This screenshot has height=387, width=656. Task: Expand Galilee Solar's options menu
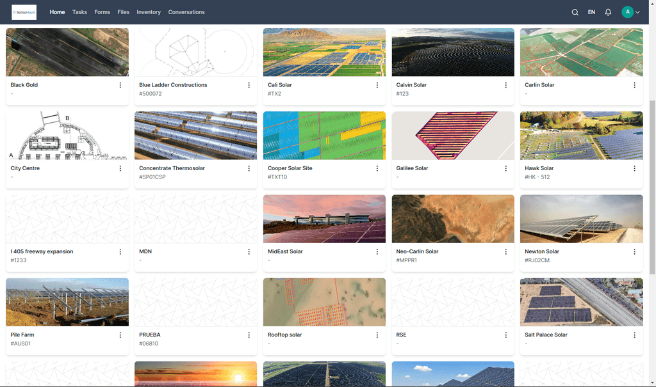click(505, 168)
